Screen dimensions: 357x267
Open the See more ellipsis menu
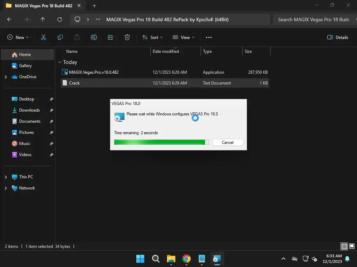209,38
